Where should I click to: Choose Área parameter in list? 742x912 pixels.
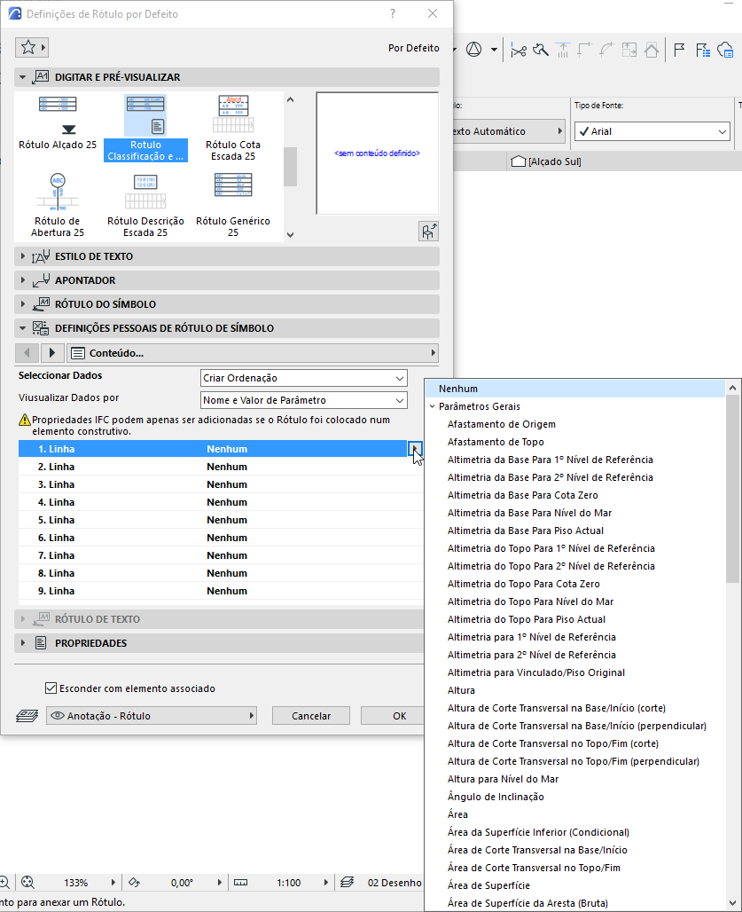(457, 814)
